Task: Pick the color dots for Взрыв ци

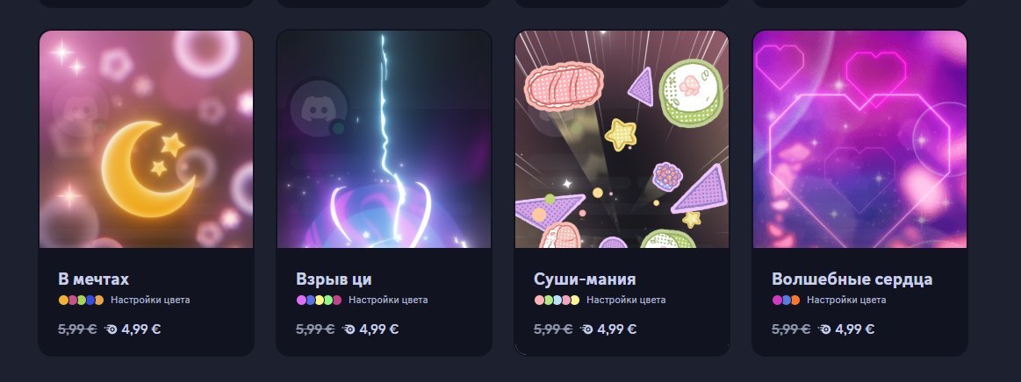Action: 319,301
